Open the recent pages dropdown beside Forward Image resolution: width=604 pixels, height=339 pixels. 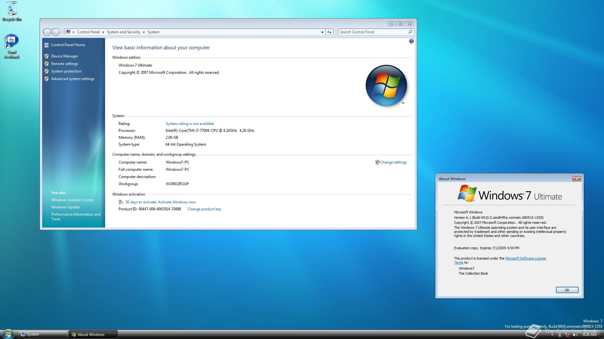[x=62, y=32]
